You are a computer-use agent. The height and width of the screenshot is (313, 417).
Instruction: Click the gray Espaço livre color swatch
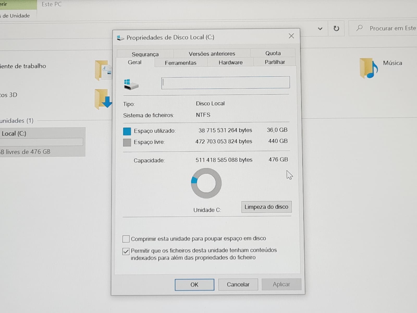pyautogui.click(x=127, y=142)
